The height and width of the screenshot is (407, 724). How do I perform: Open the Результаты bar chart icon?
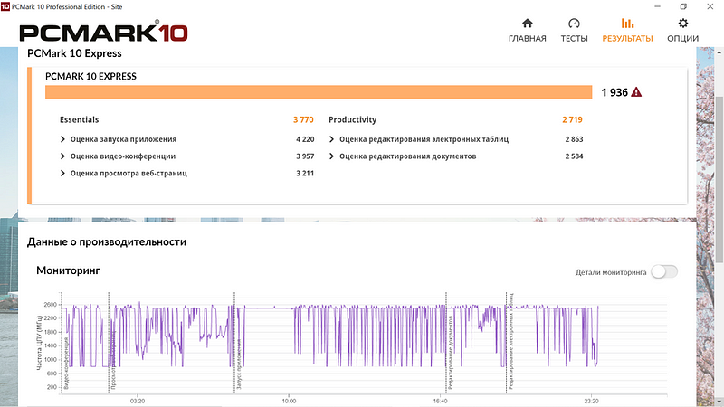[627, 24]
